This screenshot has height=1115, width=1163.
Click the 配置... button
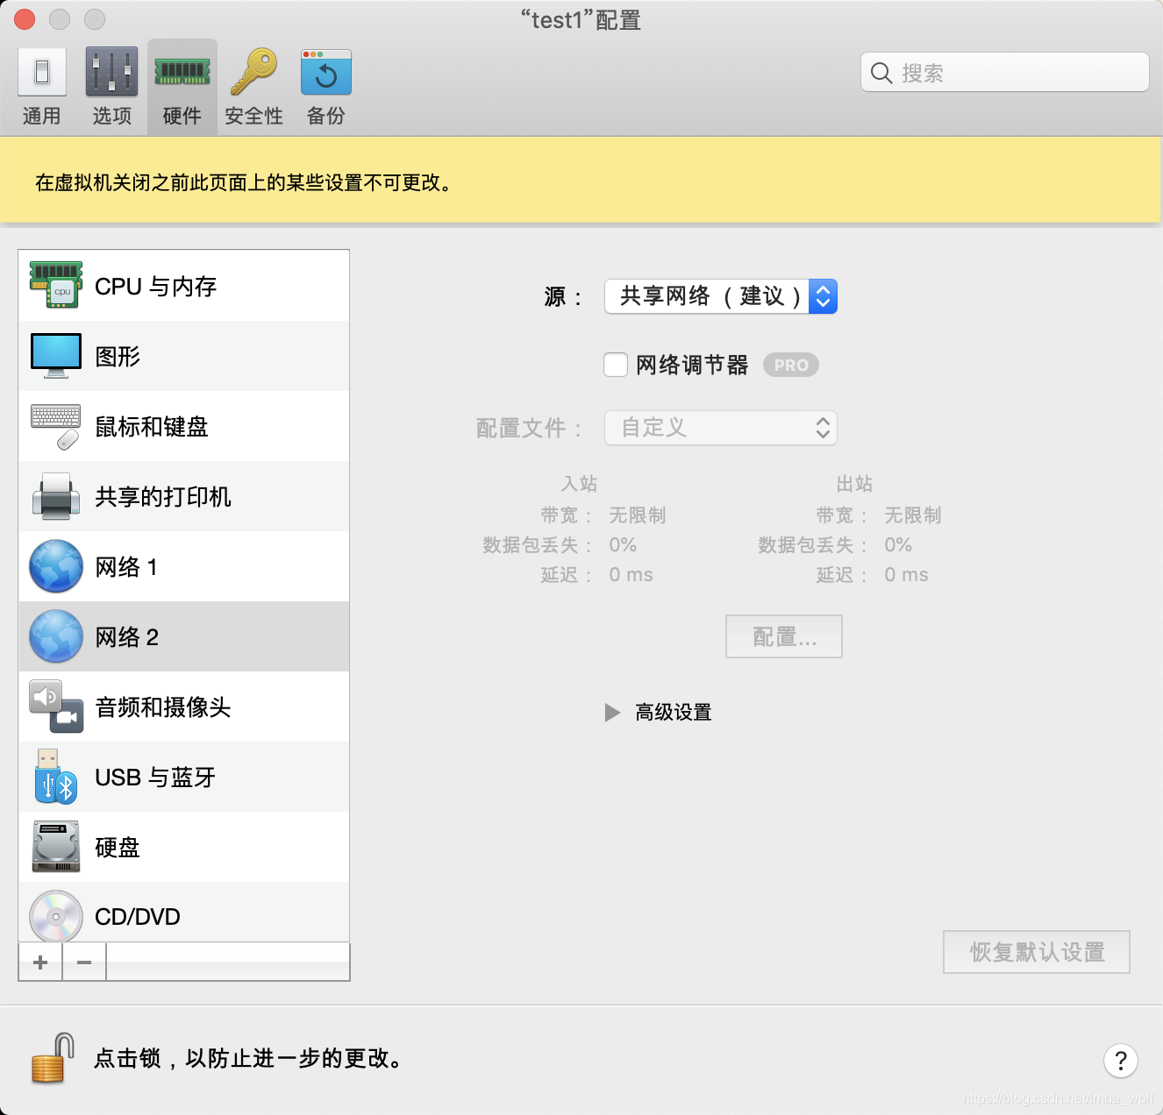(784, 636)
